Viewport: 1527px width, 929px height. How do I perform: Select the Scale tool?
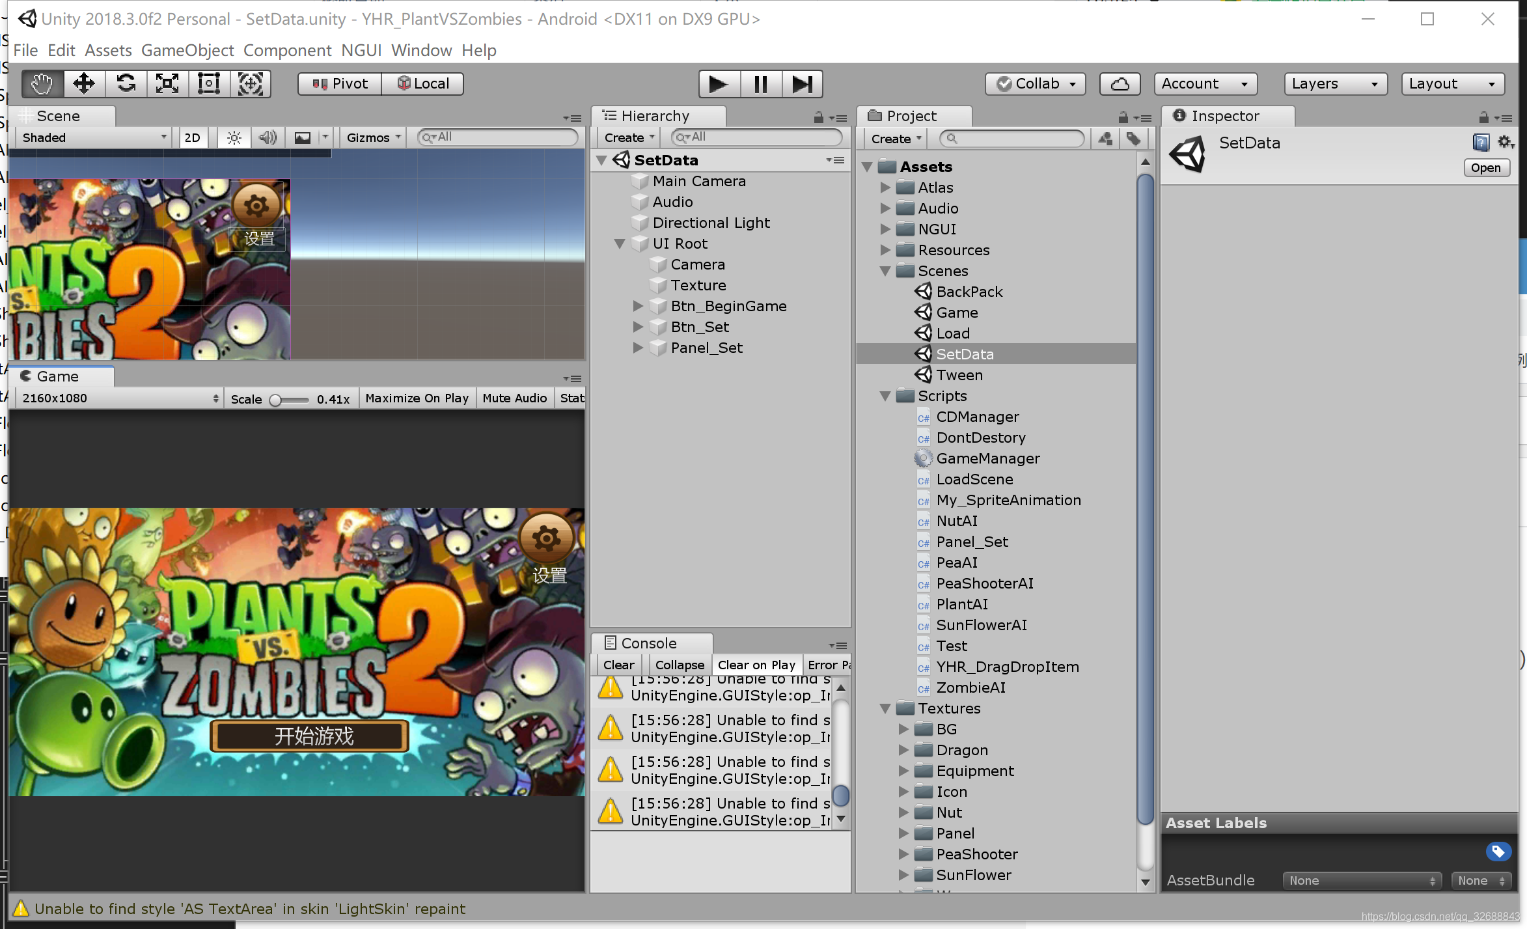coord(167,84)
